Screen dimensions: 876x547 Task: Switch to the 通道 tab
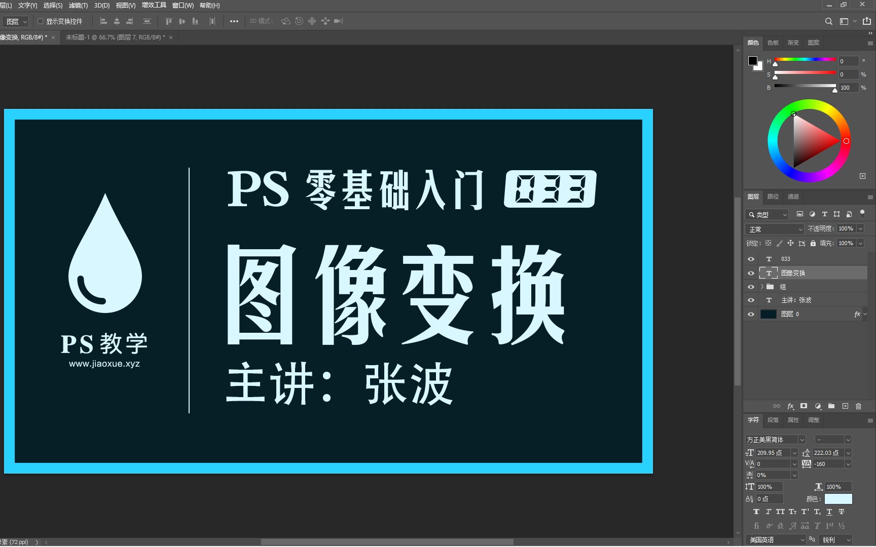793,197
